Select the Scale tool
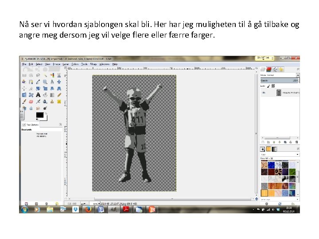The width and height of the screenshot is (319, 239). [x=45, y=89]
